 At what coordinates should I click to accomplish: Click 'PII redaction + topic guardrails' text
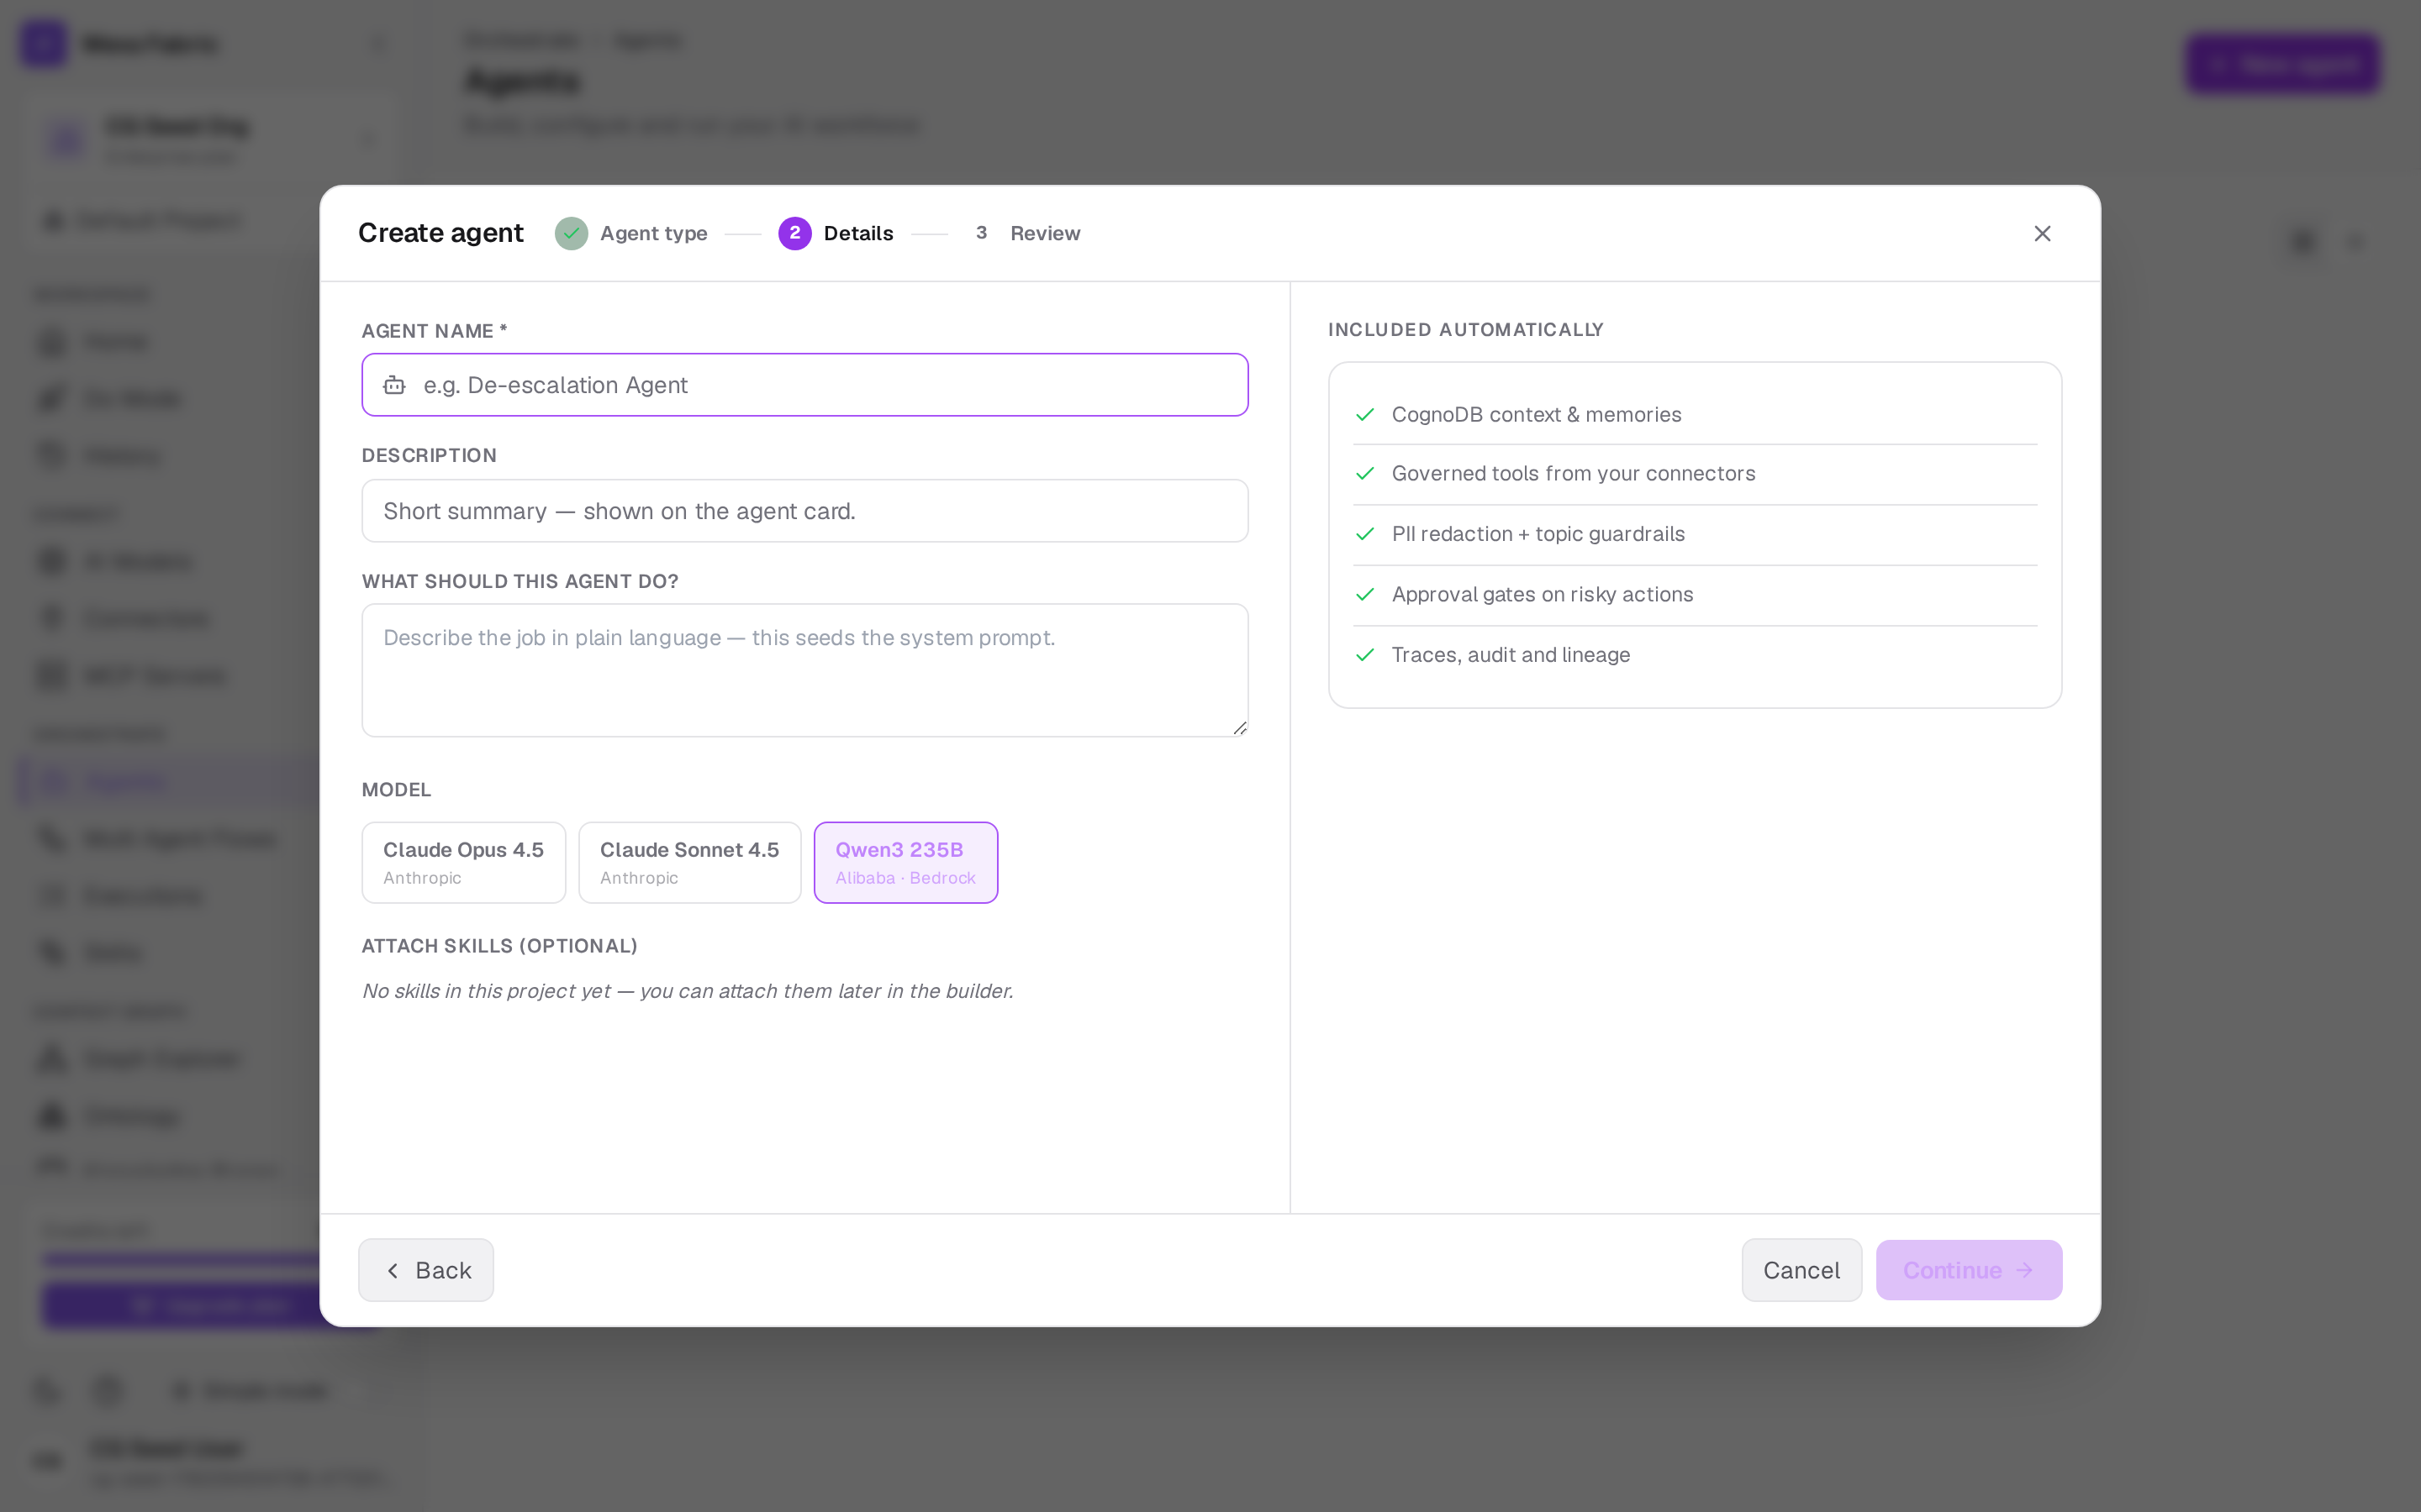(x=1538, y=534)
